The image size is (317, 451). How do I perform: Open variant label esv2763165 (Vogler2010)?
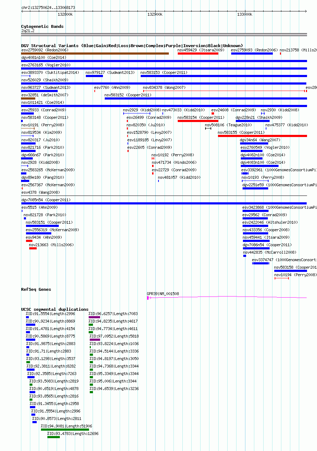[46, 65]
